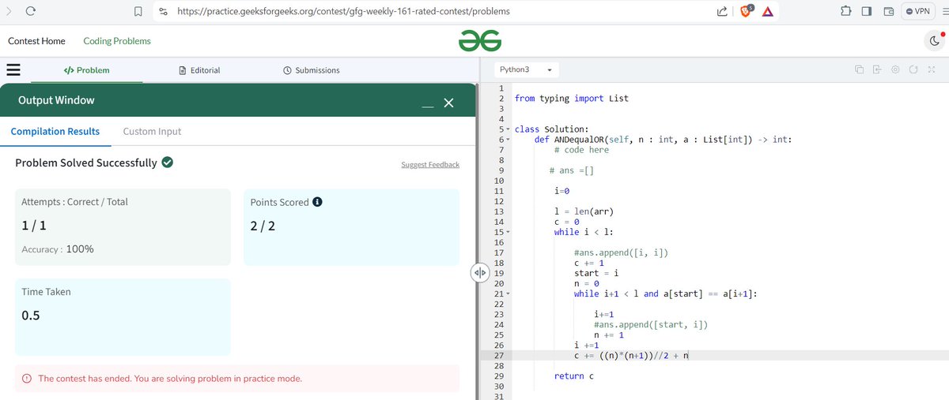This screenshot has height=400, width=949.
Task: Click Suggest Feedback link
Action: pyautogui.click(x=430, y=164)
